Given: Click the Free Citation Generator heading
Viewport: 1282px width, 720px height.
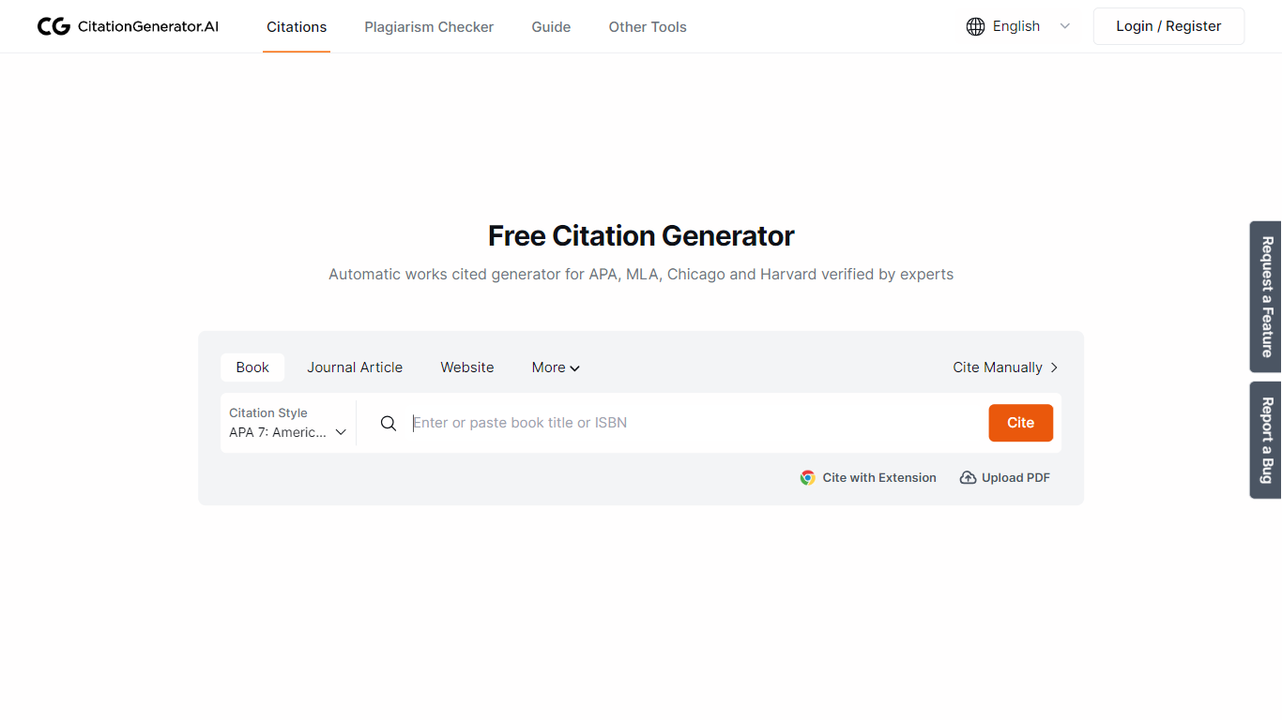Looking at the screenshot, I should [x=641, y=235].
